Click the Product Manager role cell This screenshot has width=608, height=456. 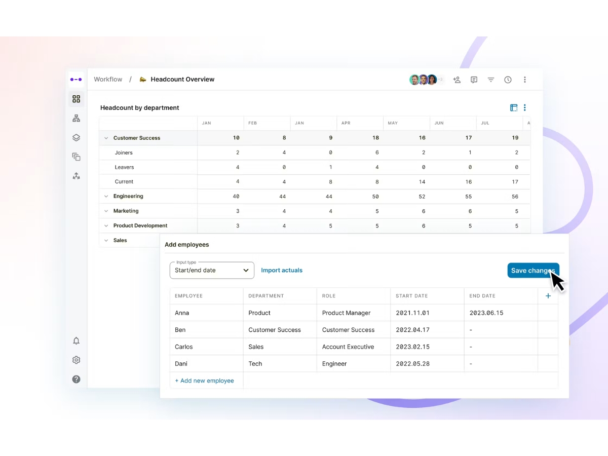pos(354,313)
